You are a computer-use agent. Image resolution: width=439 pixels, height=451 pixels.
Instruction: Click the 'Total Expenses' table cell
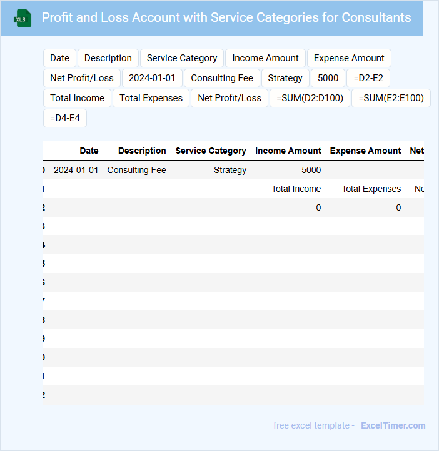coord(371,189)
